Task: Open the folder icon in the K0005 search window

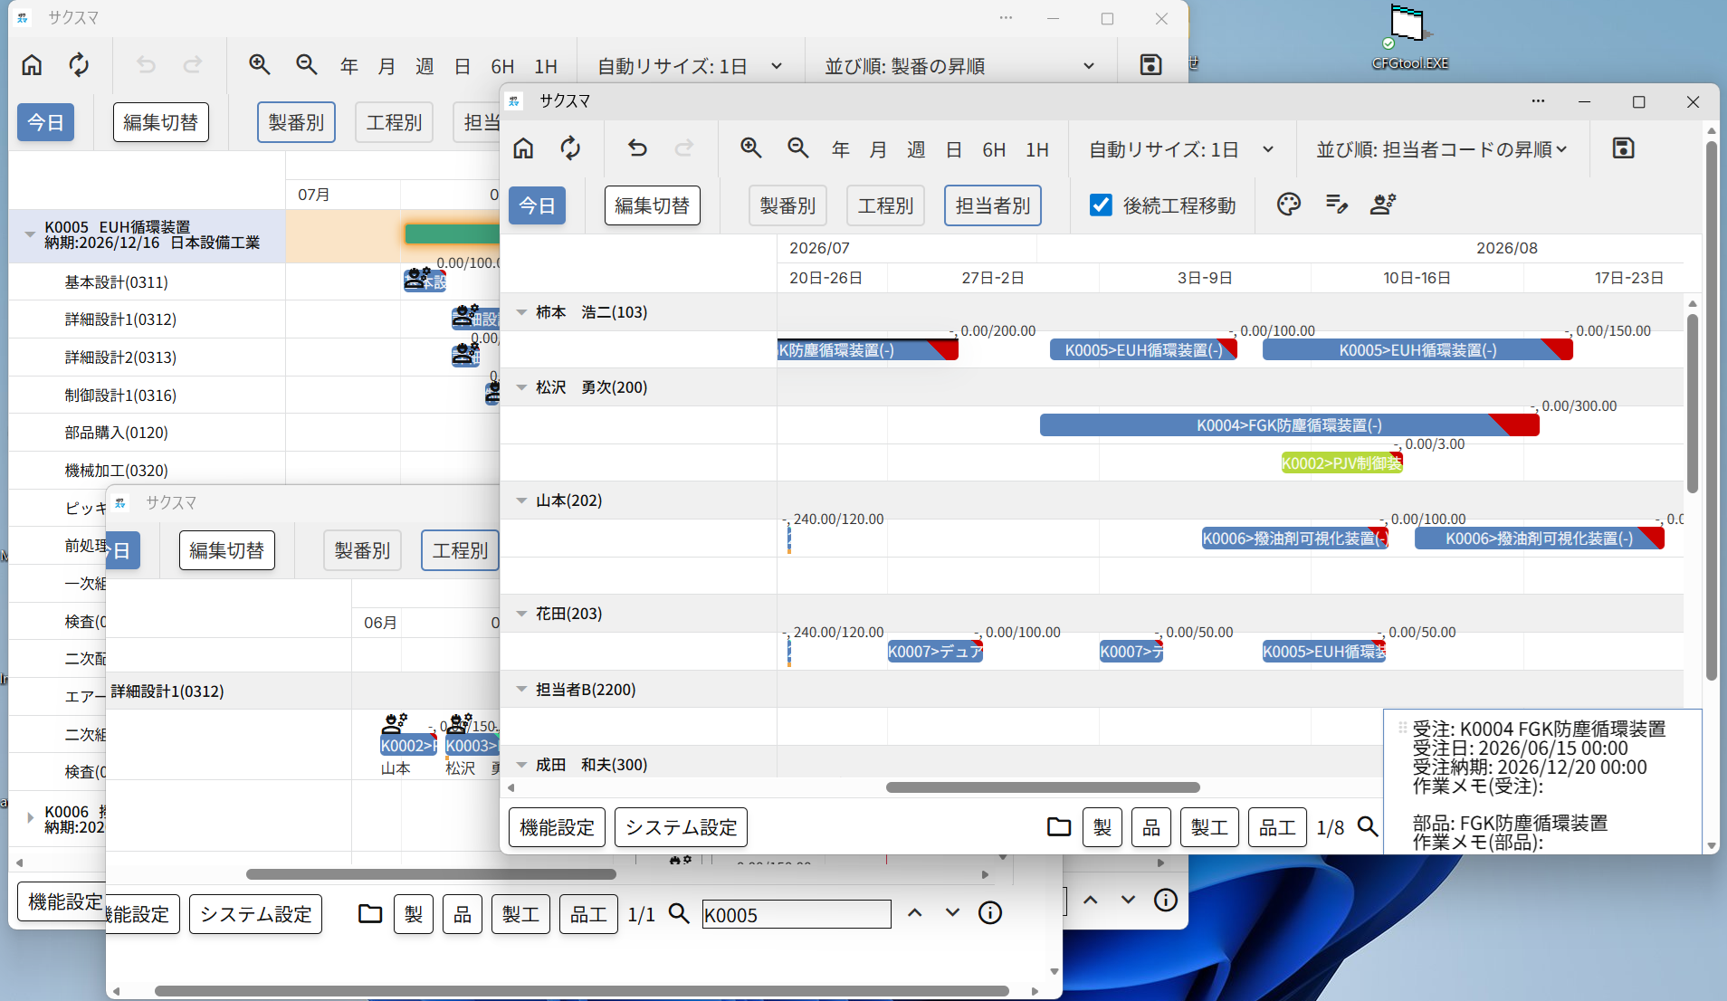Action: click(x=370, y=914)
